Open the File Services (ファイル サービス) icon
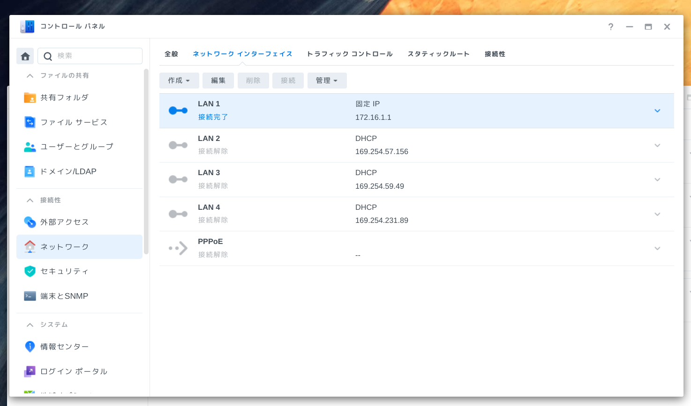691x406 pixels. 30,122
